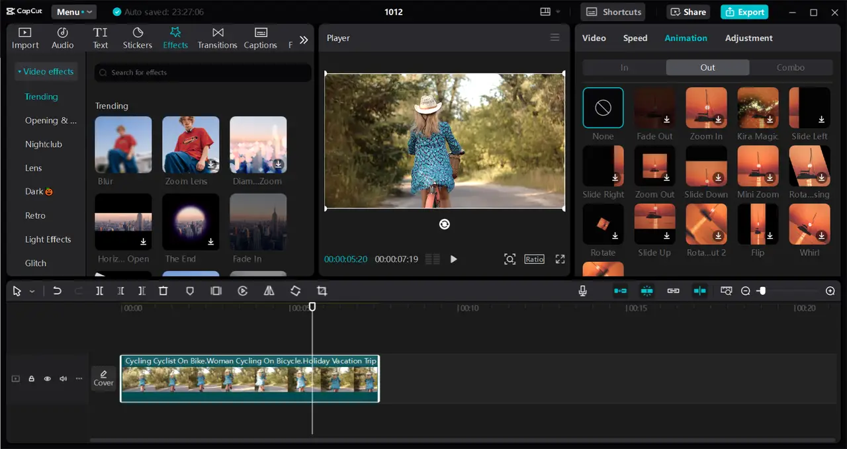847x449 pixels.
Task: Open the Shortcuts button
Action: 613,12
